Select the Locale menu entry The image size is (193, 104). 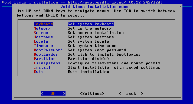click(41, 41)
